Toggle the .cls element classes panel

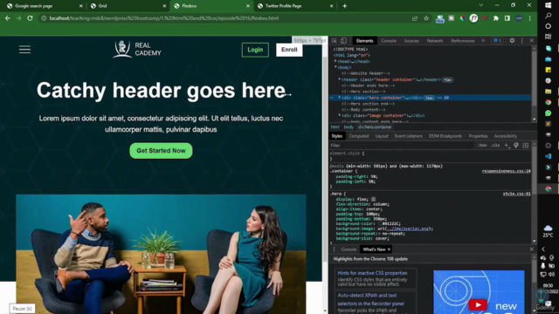[x=495, y=146]
